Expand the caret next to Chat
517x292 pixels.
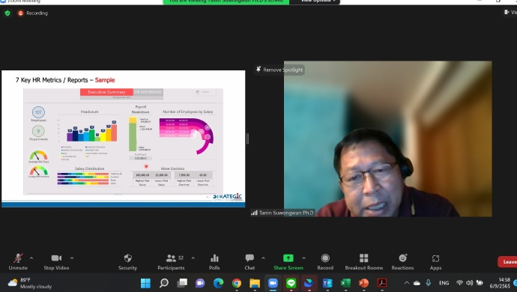pos(263,258)
